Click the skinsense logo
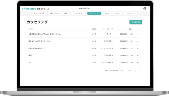Viewport: 169px width, 96px height. tap(29, 9)
